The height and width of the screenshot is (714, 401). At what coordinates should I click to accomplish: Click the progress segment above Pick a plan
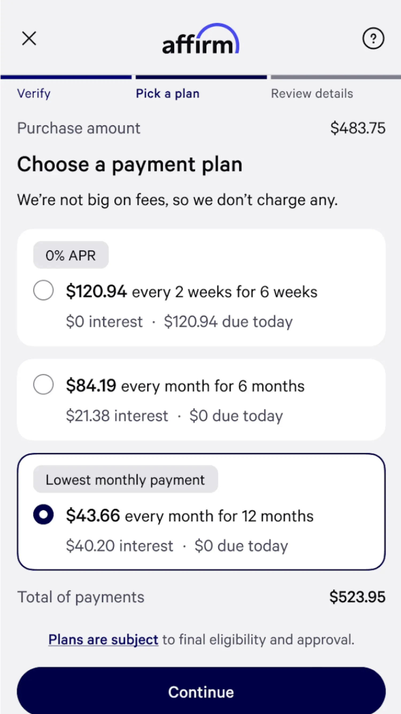pos(201,77)
